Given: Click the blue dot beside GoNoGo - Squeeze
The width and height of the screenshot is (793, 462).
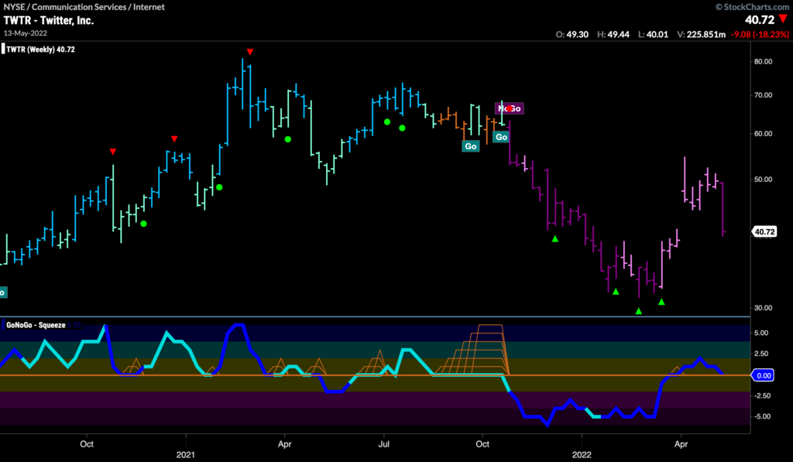Looking at the screenshot, I should pos(3,324).
